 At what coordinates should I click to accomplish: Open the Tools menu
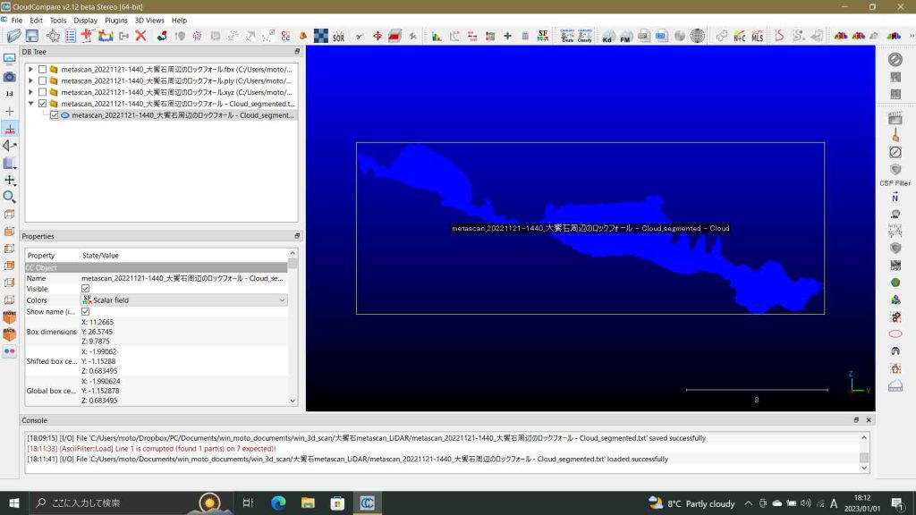pyautogui.click(x=58, y=20)
